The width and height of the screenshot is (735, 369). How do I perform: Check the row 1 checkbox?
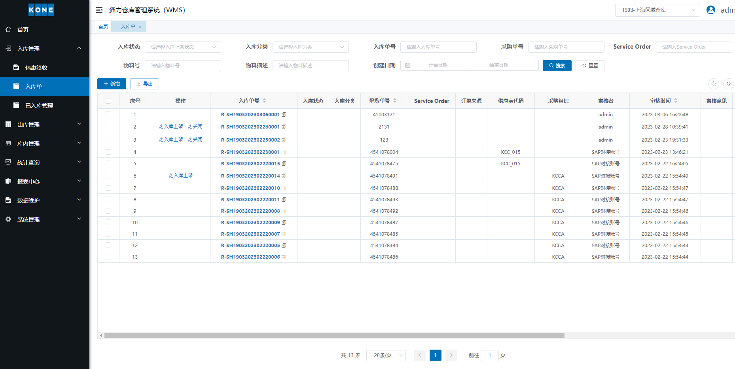[x=108, y=114]
